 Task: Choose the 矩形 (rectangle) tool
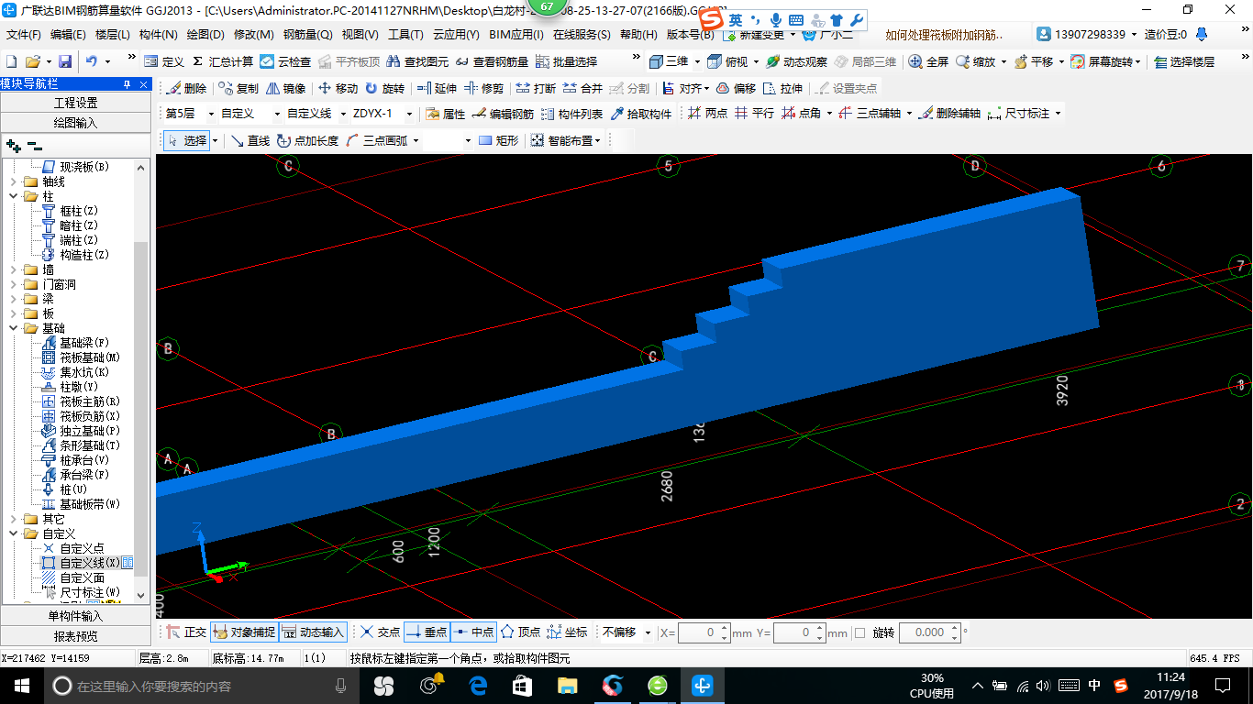[x=499, y=140]
